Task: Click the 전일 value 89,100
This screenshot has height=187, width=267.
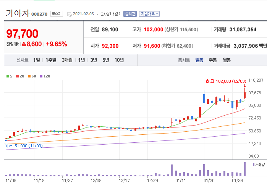Action: click(110, 30)
